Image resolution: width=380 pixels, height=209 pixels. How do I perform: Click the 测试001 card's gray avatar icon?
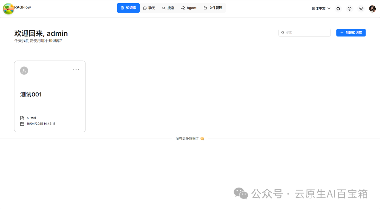(x=24, y=71)
